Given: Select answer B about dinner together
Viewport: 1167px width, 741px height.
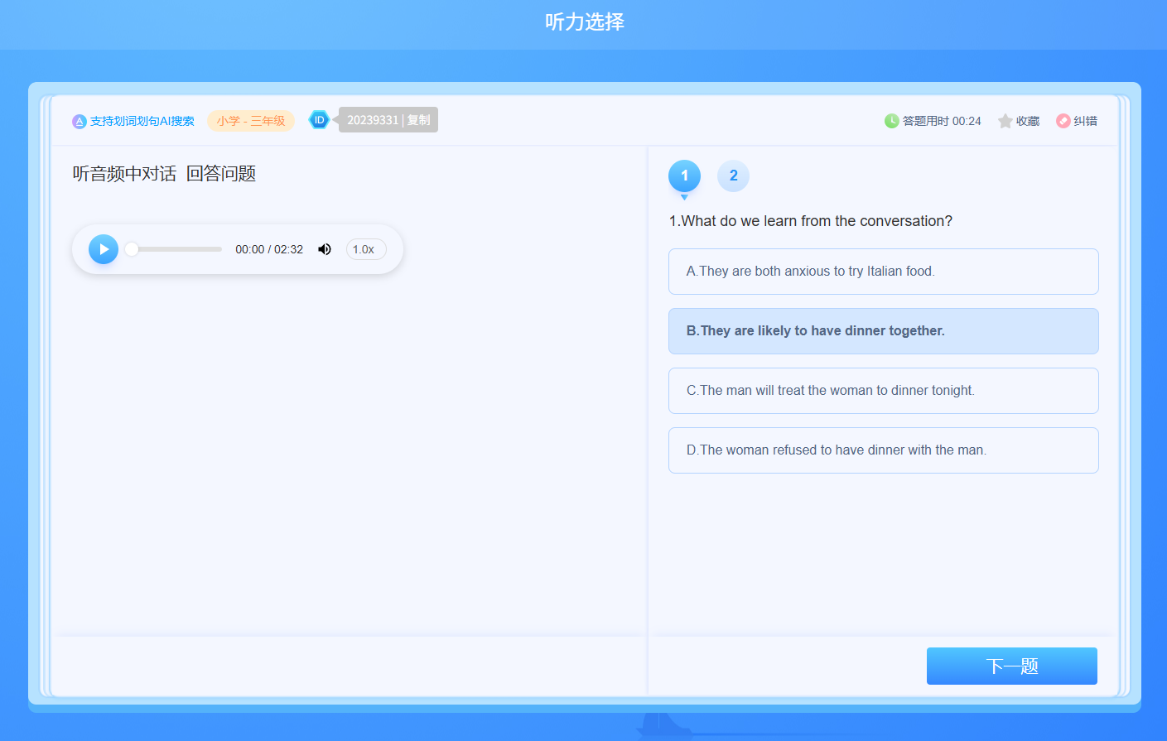Looking at the screenshot, I should coord(883,331).
